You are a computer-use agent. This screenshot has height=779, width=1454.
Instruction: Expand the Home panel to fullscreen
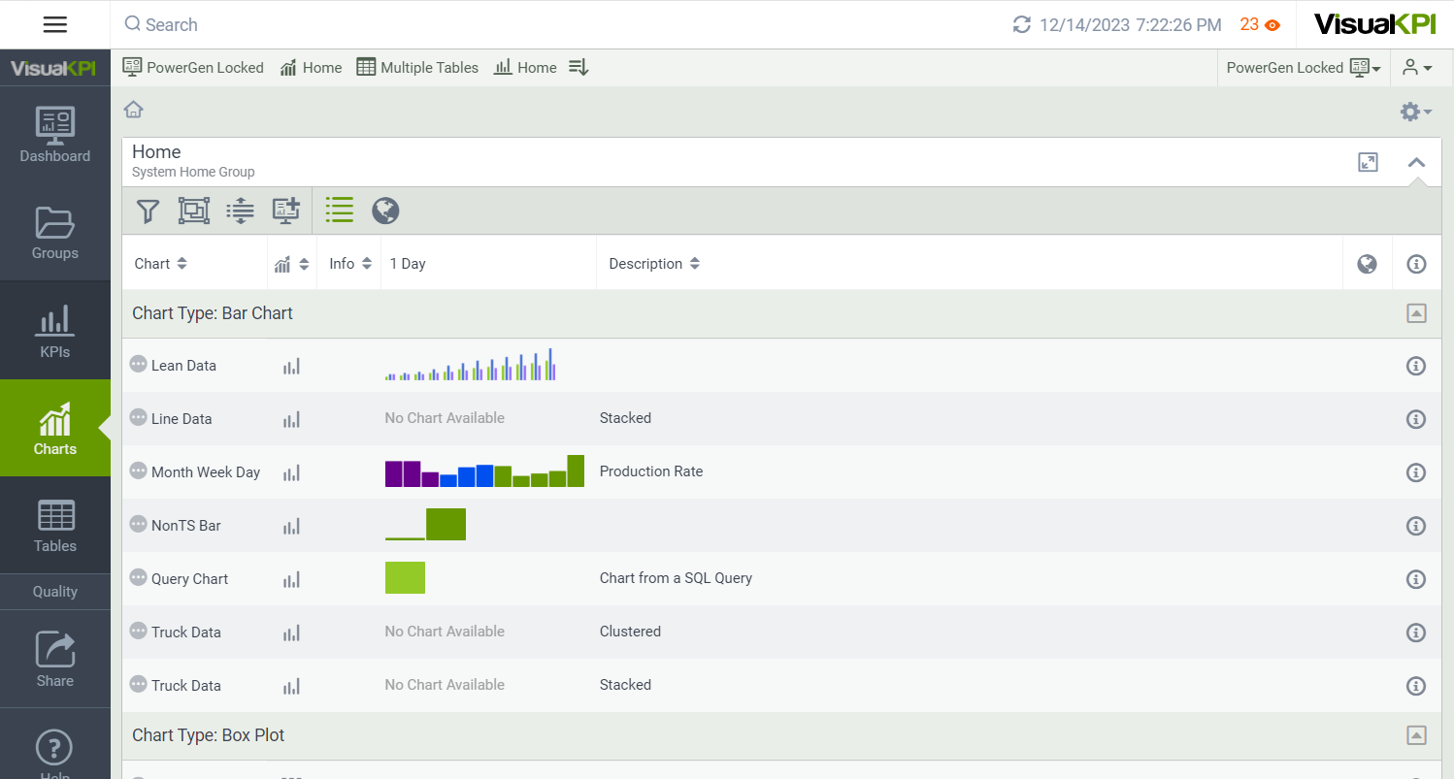coord(1368,162)
